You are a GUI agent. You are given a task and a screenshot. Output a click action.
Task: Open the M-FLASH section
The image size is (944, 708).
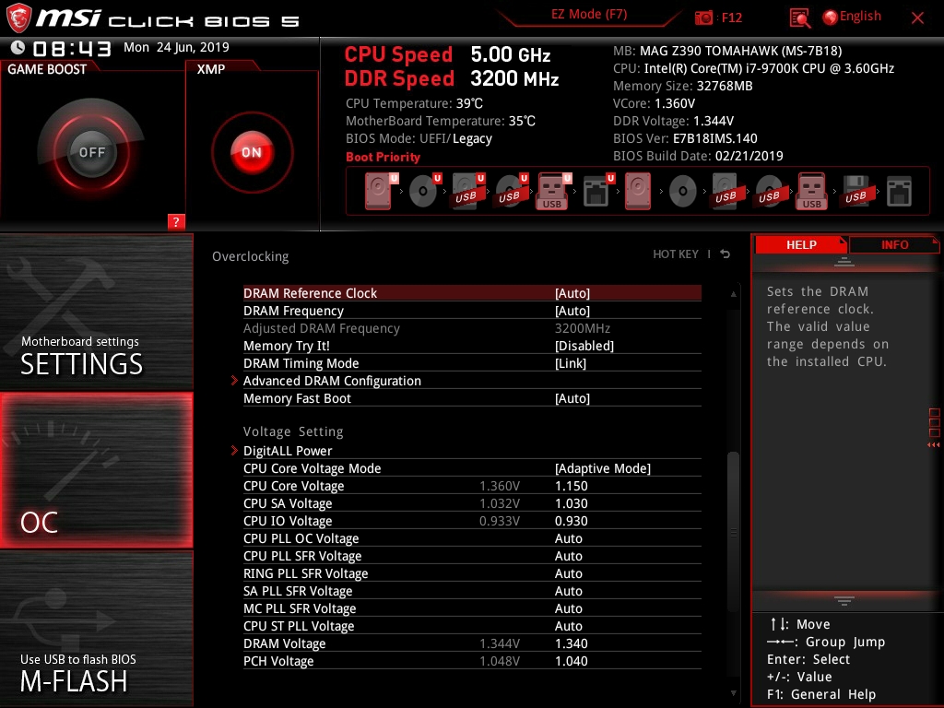click(96, 629)
